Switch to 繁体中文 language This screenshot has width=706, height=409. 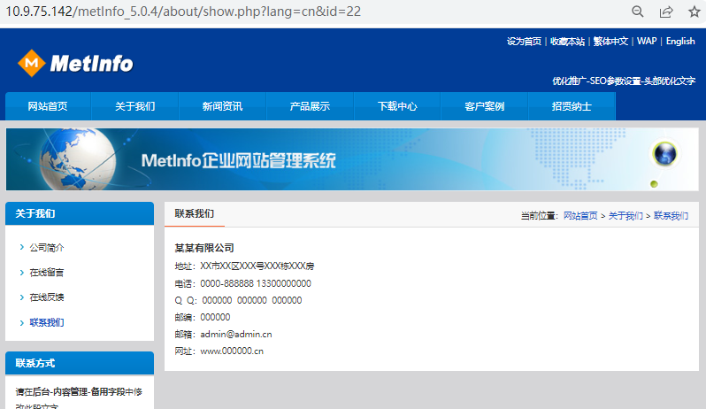[x=610, y=42]
